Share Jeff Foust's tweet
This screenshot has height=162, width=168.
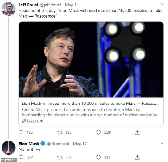(x=137, y=132)
